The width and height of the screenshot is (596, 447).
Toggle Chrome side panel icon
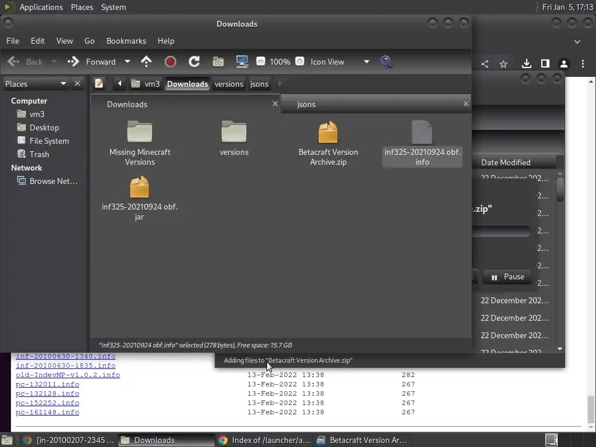pos(545,64)
